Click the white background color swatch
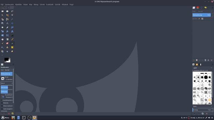Screen dimensions: 214x120 coord(9,61)
